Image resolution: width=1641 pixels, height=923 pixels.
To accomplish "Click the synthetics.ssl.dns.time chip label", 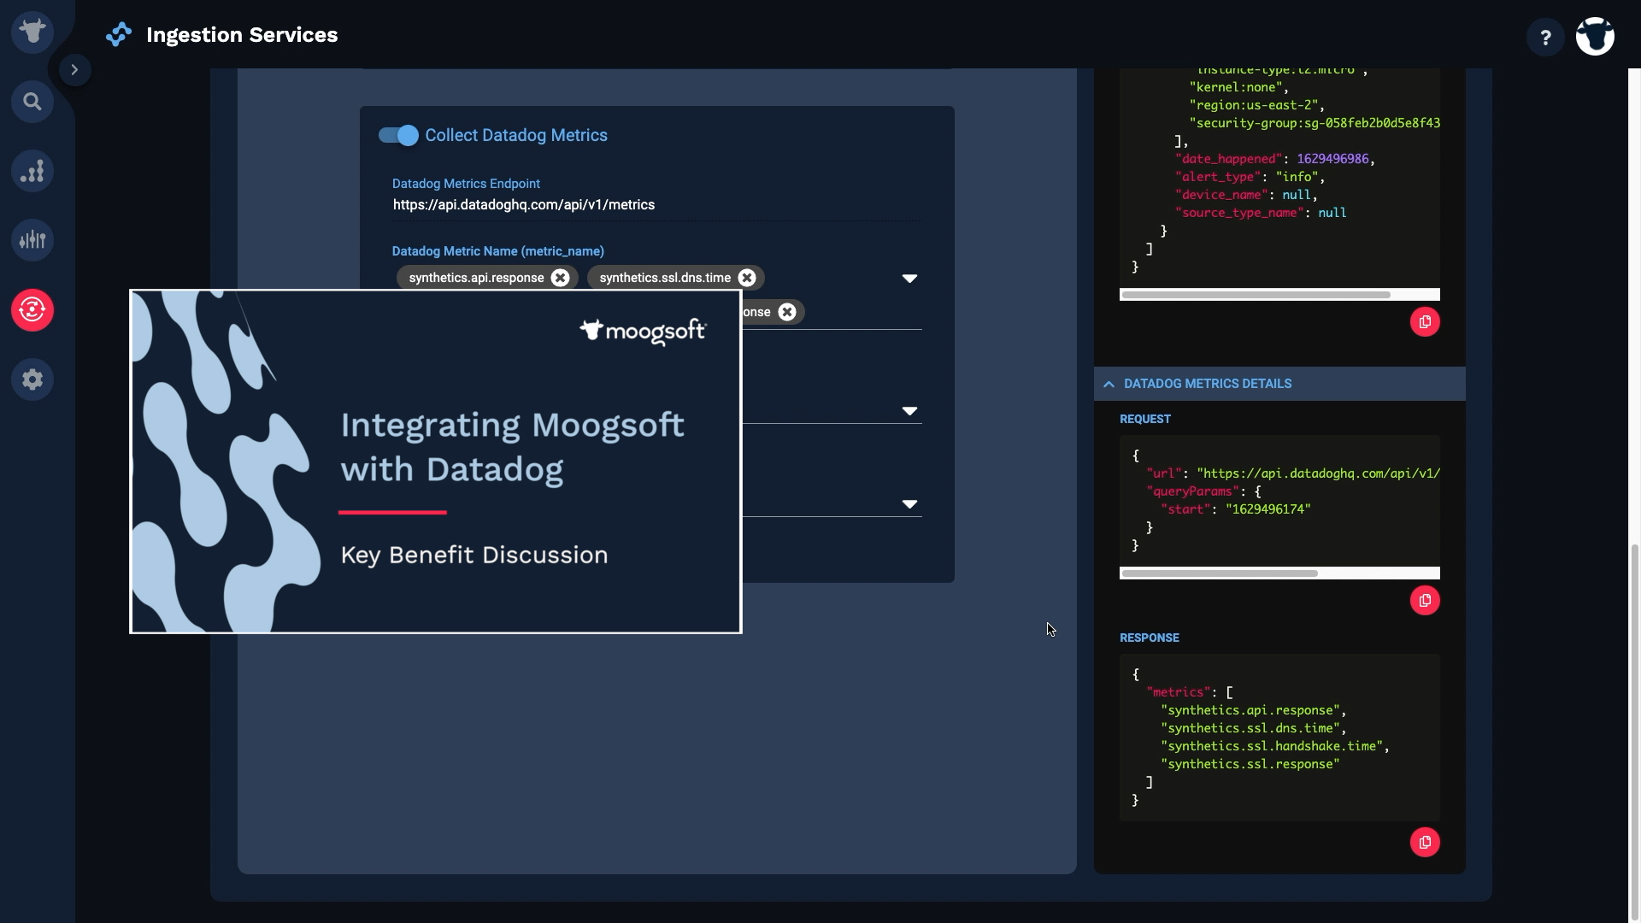I will point(665,278).
